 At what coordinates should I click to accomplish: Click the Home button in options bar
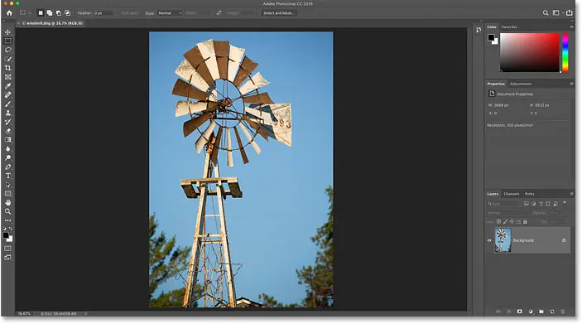pos(9,13)
